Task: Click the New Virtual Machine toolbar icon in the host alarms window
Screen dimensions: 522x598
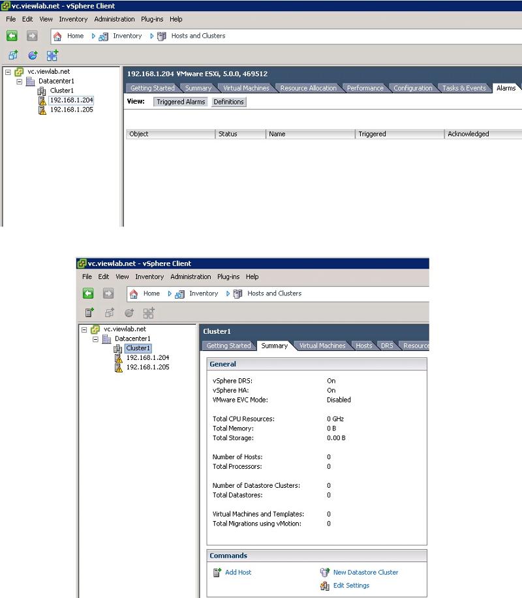Action: click(x=13, y=55)
